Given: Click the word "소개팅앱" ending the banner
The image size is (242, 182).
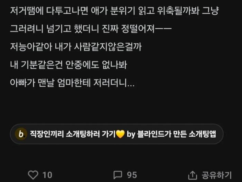Looking at the screenshot, I should (x=202, y=134).
